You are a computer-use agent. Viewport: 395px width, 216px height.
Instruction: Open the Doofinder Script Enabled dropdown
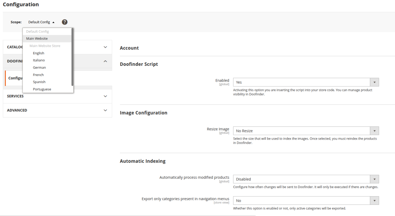(x=306, y=82)
